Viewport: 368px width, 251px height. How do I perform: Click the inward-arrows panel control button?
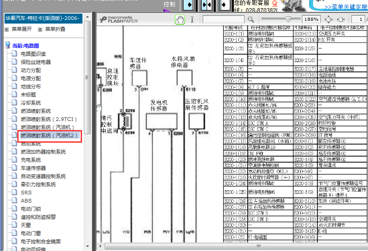pyautogui.click(x=207, y=5)
